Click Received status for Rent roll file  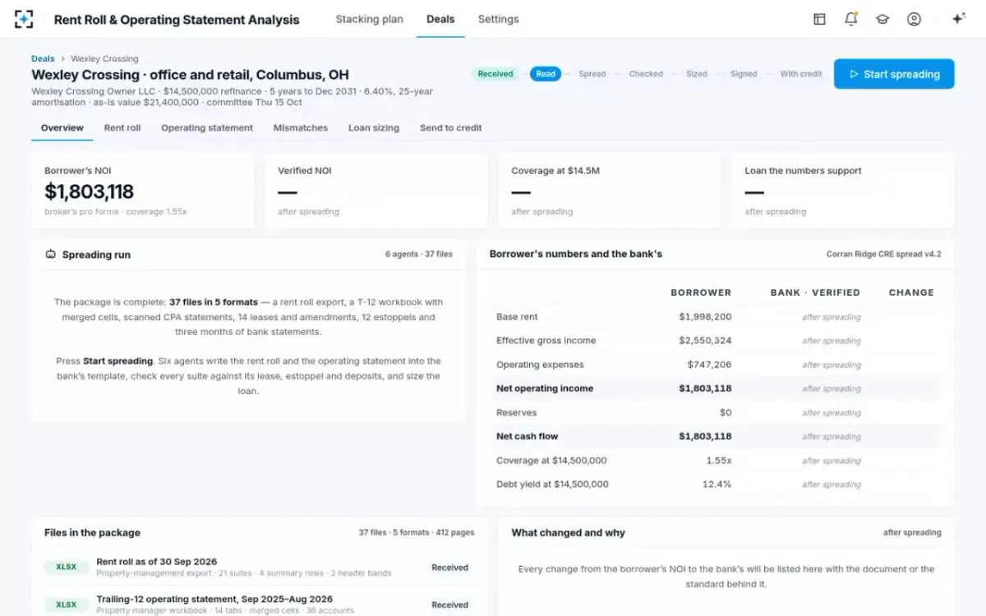450,568
